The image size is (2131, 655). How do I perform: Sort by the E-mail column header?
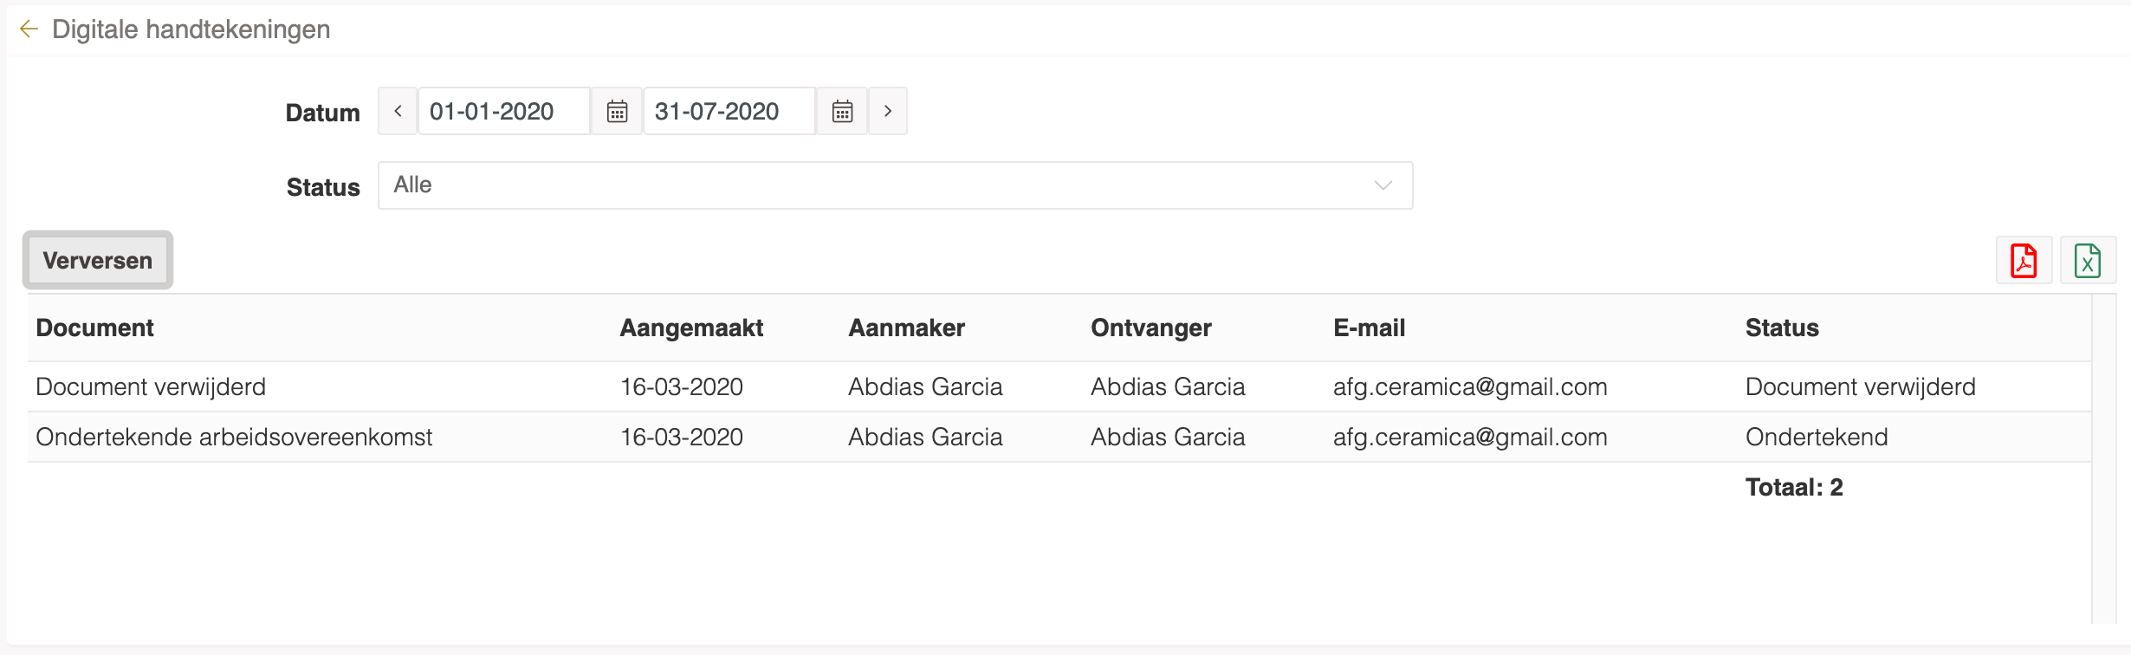[1369, 327]
